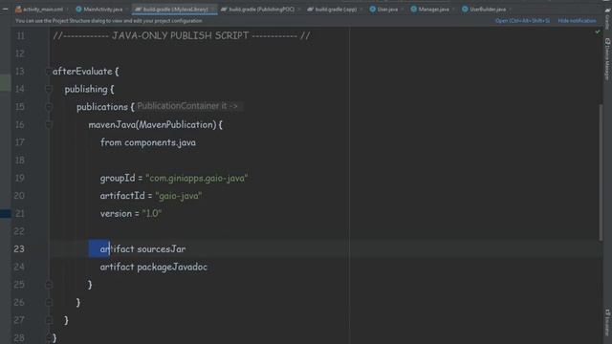Click the class icon on UserBuilder.java tab

coord(465,9)
